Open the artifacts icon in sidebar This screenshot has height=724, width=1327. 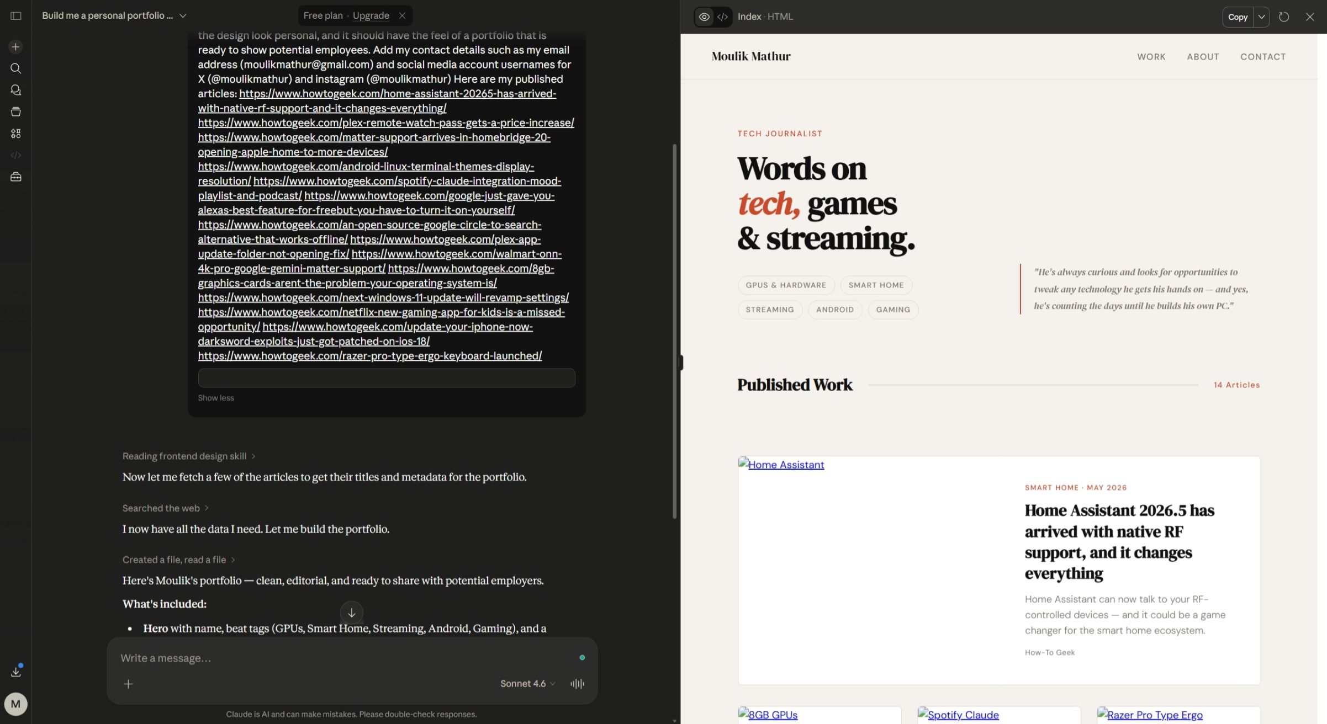15,134
